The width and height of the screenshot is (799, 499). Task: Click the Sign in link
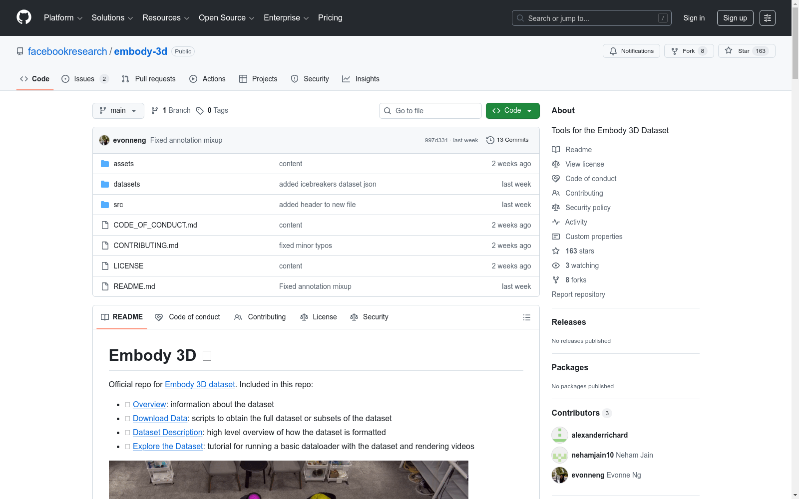[694, 18]
